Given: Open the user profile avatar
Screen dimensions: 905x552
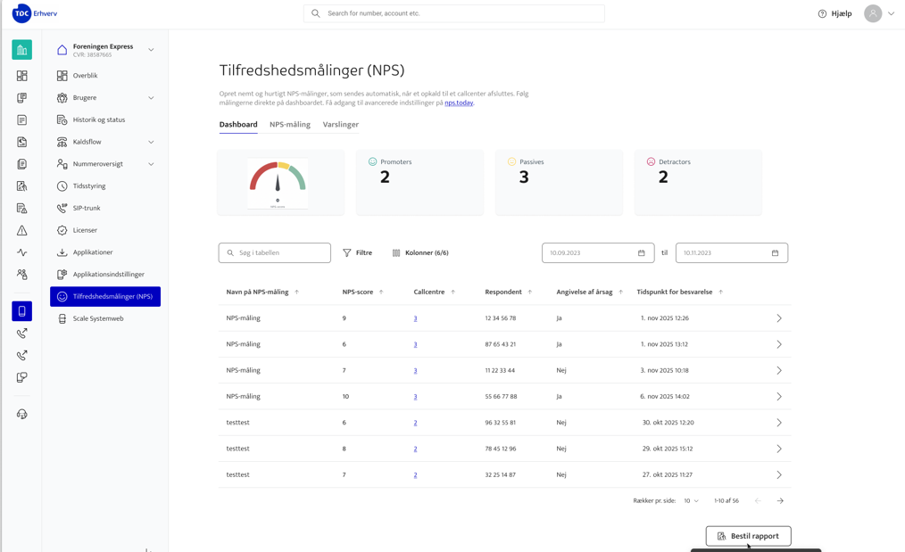Looking at the screenshot, I should 873,13.
